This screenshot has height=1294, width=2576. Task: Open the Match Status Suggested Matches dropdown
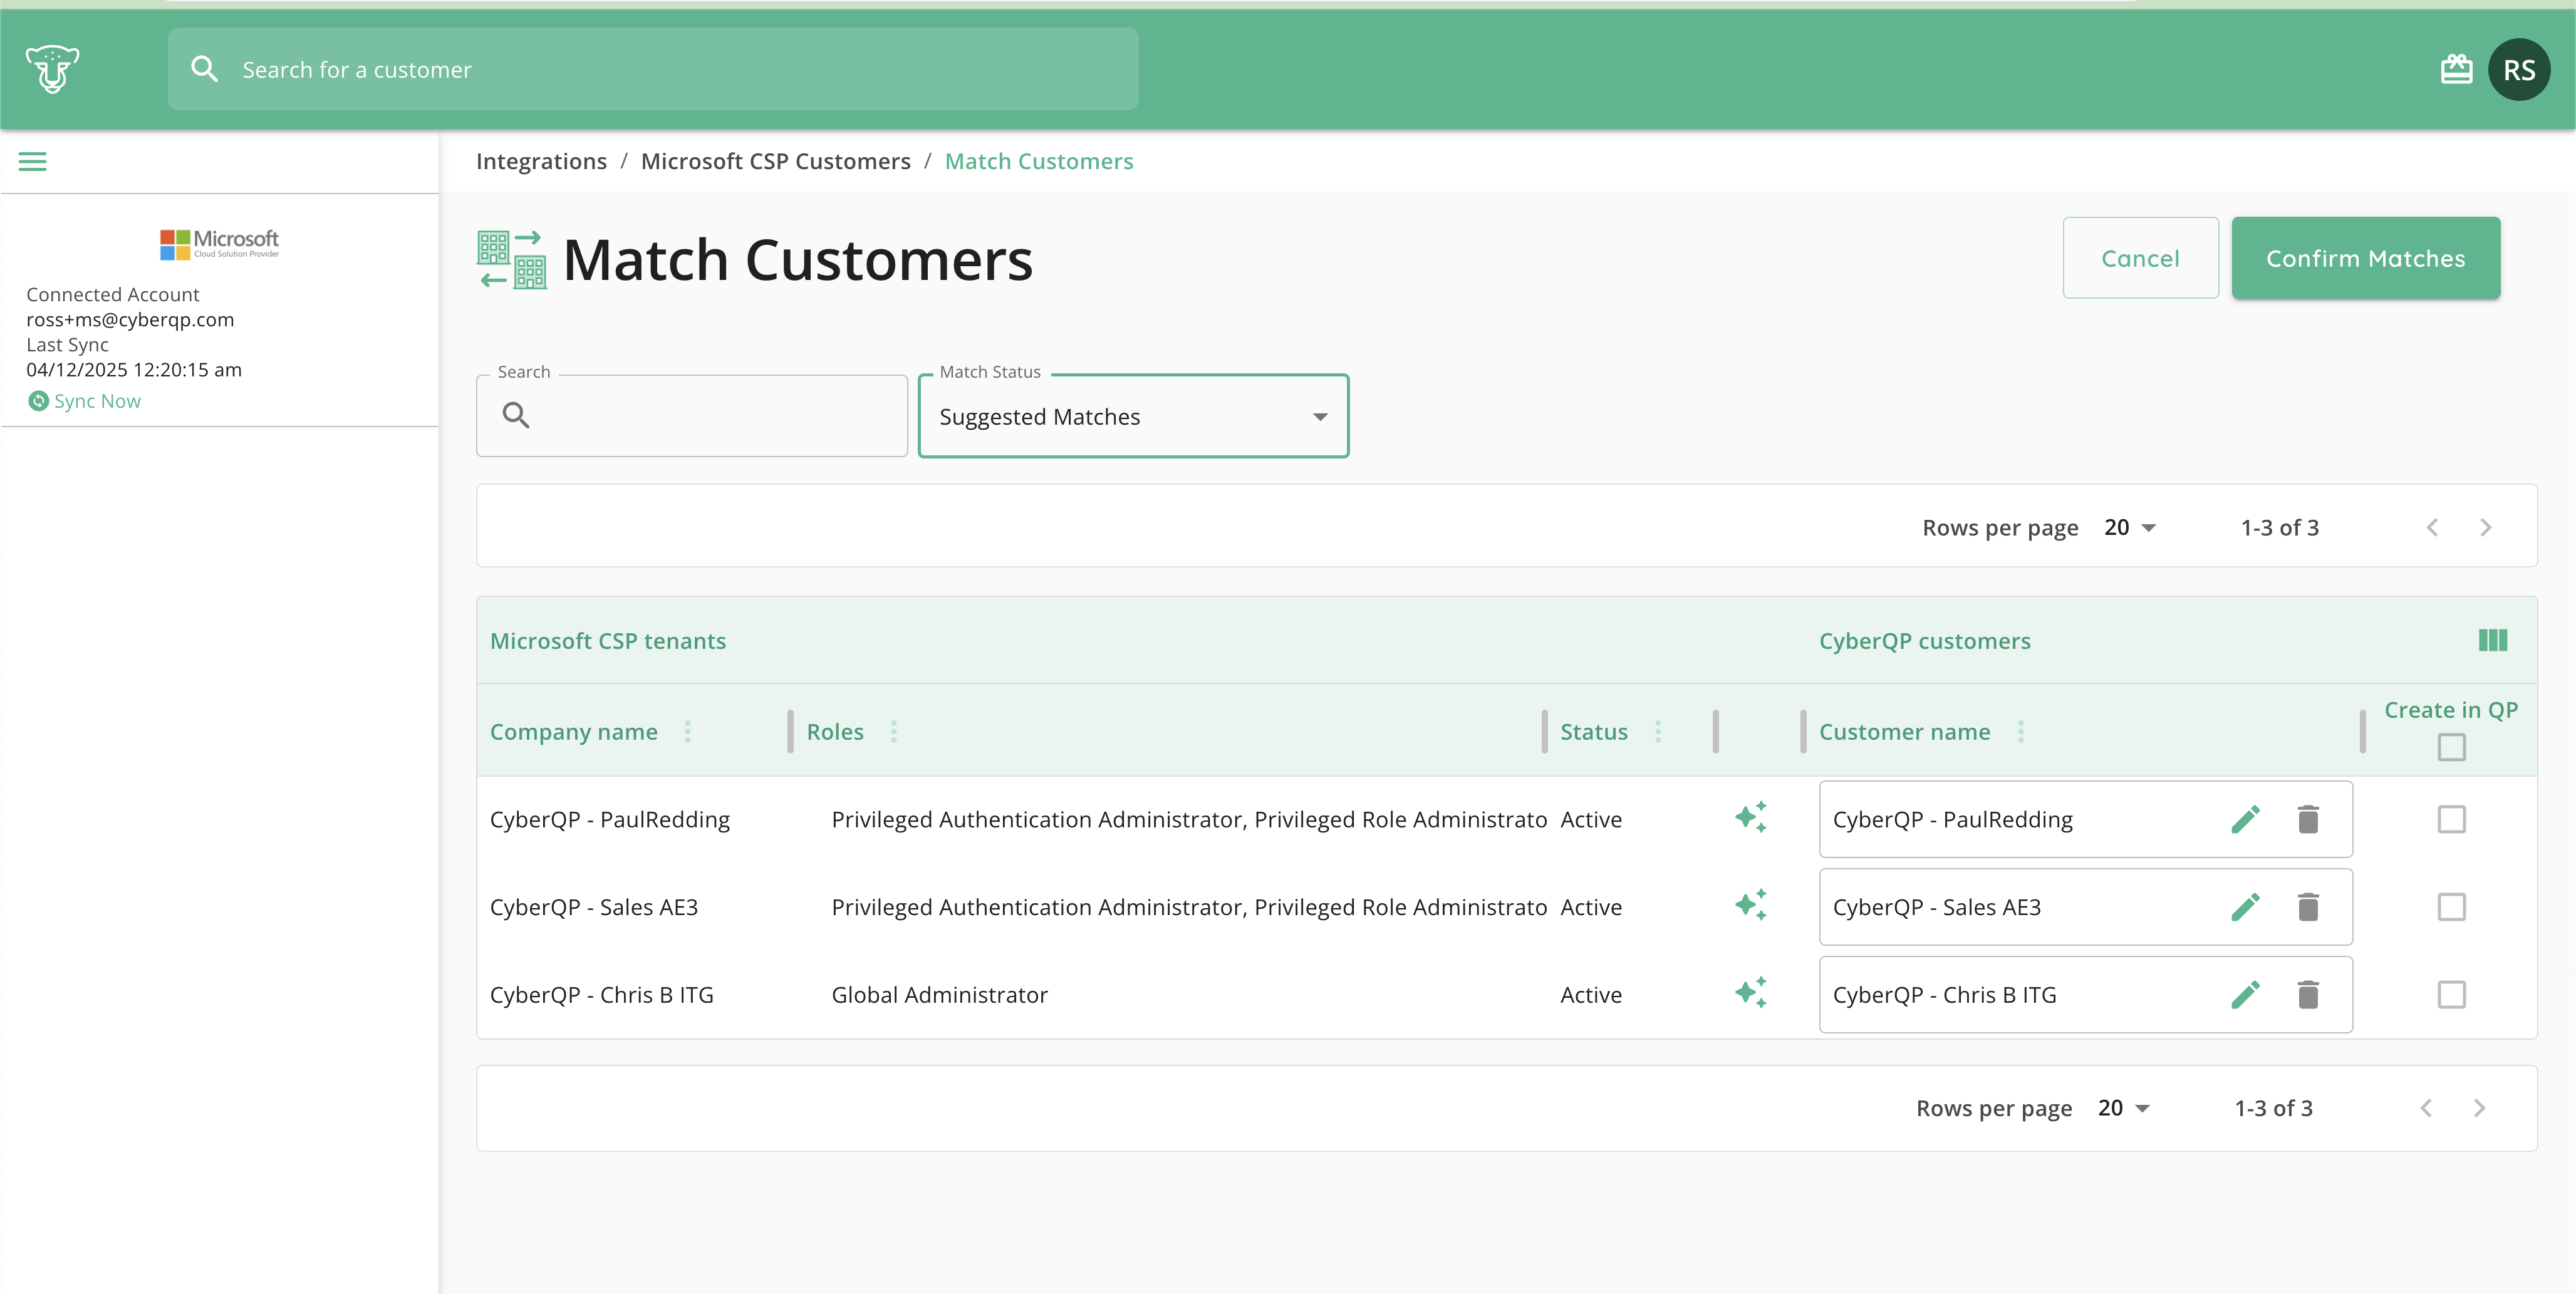click(x=1133, y=417)
